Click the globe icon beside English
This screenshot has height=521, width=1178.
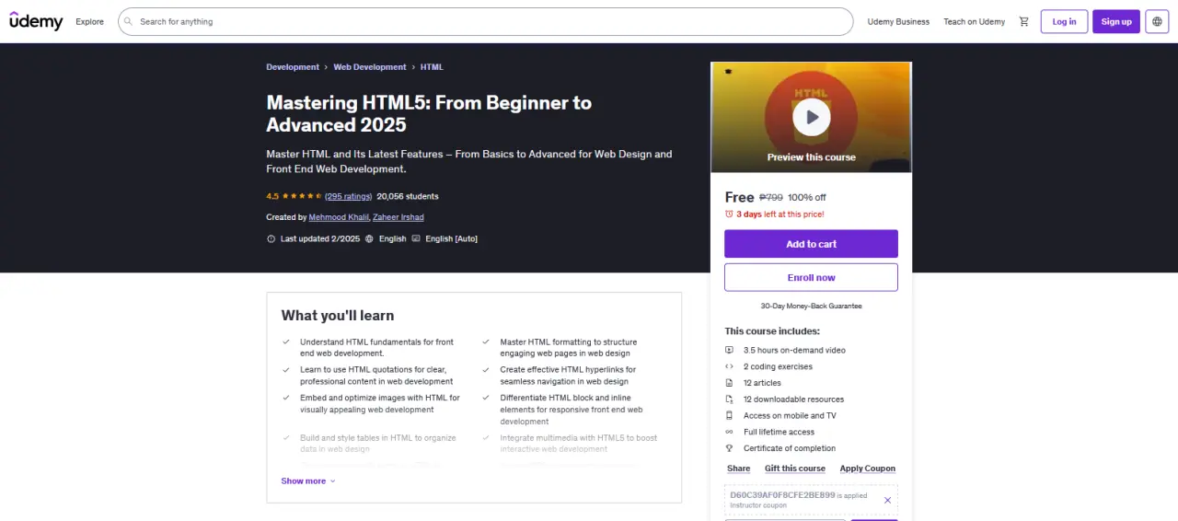coord(369,238)
